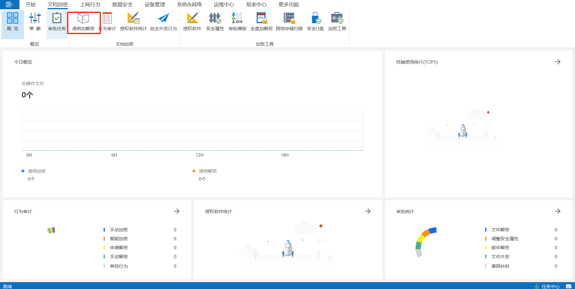Open the 授权软件统计 ribbon icon
Image resolution: width=575 pixels, height=289 pixels.
tap(133, 22)
